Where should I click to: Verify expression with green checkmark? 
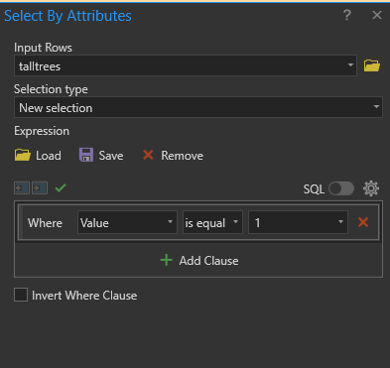[x=61, y=188]
